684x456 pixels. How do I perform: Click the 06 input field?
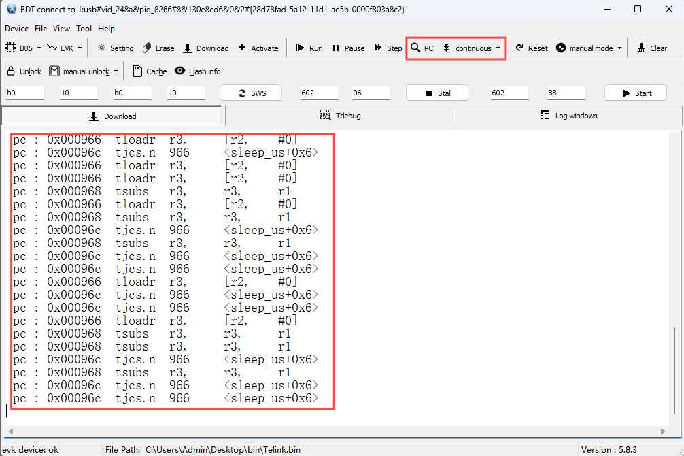pos(371,93)
